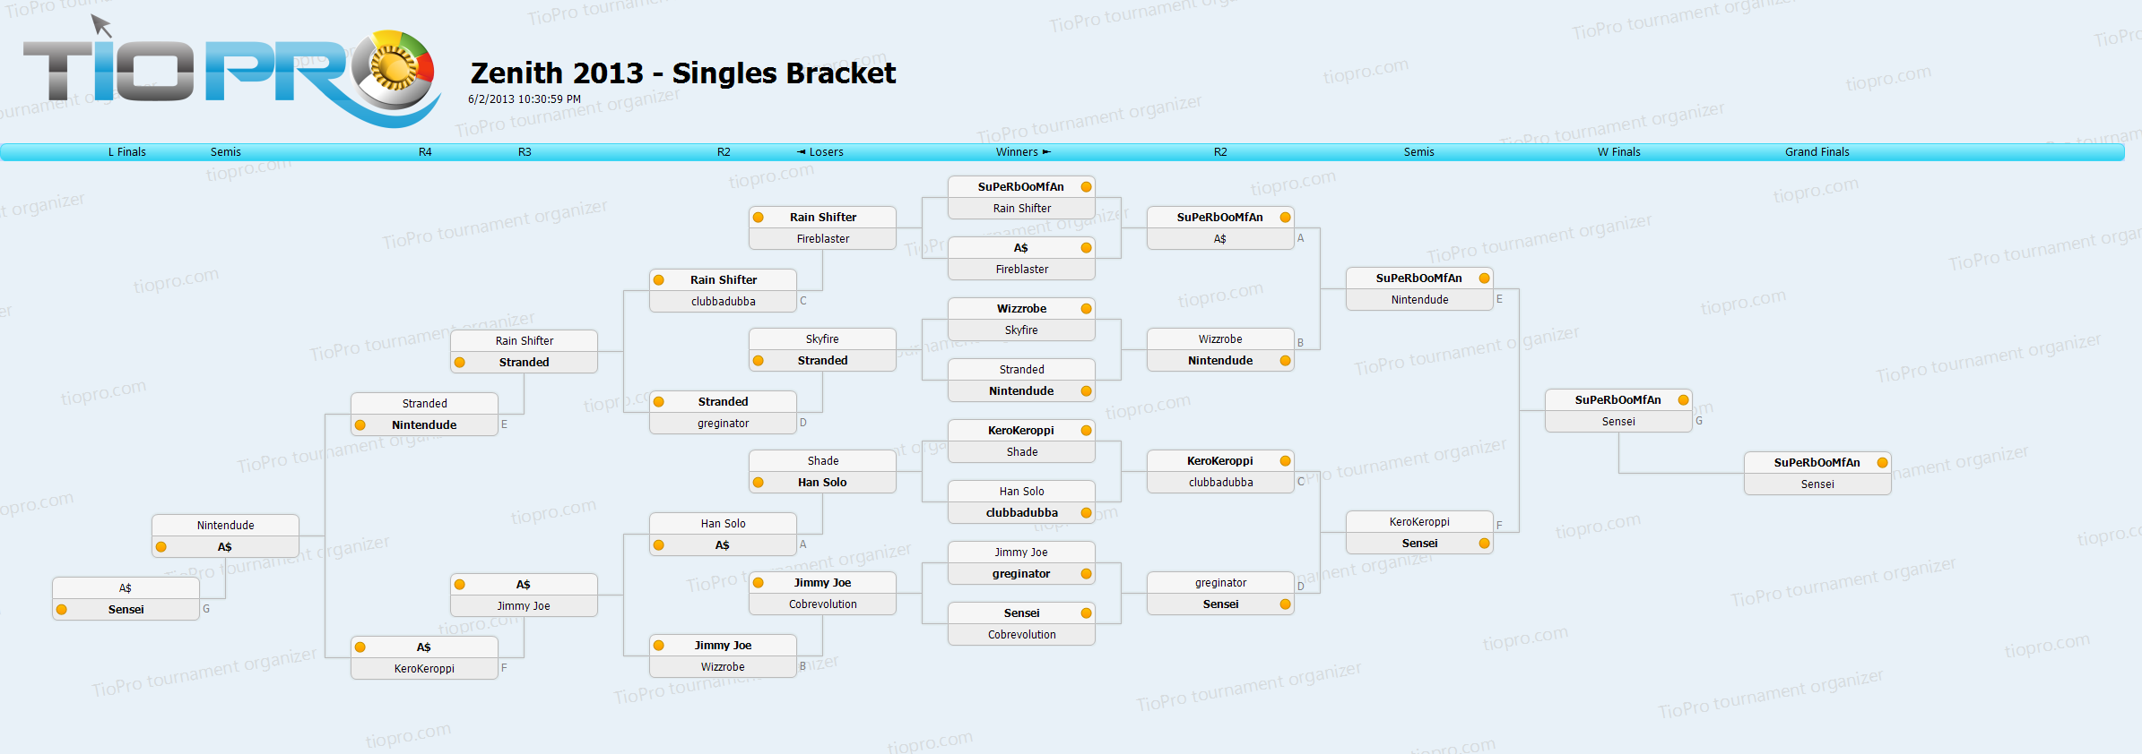Click orange dot beside Han Solo in Shade match
The height and width of the screenshot is (754, 2142).
tap(759, 483)
